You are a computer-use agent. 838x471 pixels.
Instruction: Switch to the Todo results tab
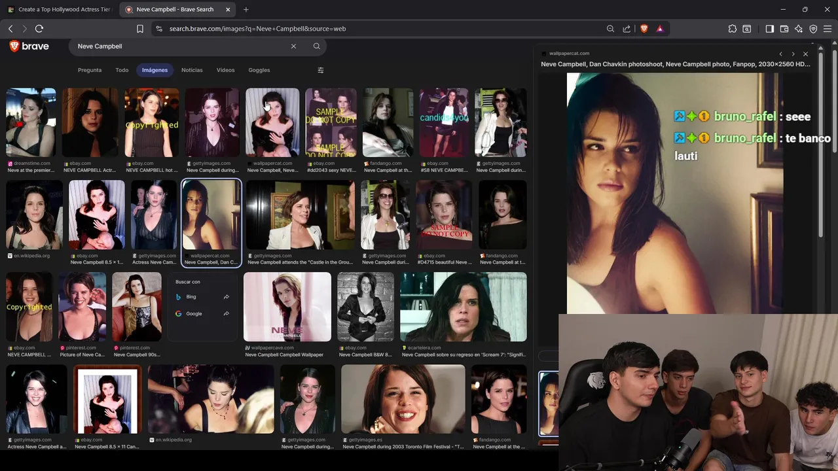click(122, 70)
